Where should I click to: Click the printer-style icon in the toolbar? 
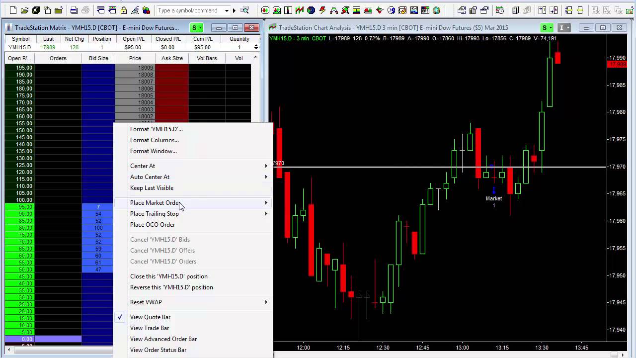[x=85, y=10]
